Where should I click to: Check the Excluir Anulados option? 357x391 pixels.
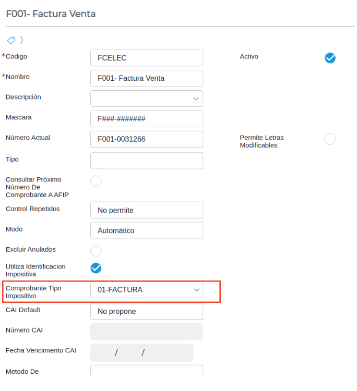tap(96, 251)
